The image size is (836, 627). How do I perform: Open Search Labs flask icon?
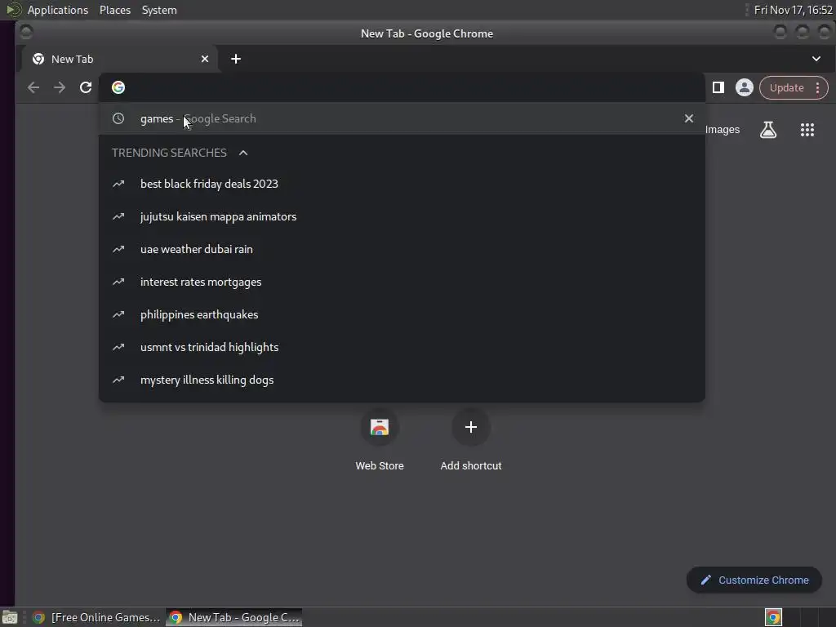(767, 130)
